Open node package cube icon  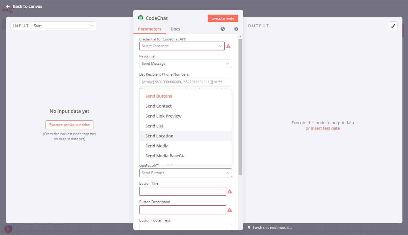223,29
